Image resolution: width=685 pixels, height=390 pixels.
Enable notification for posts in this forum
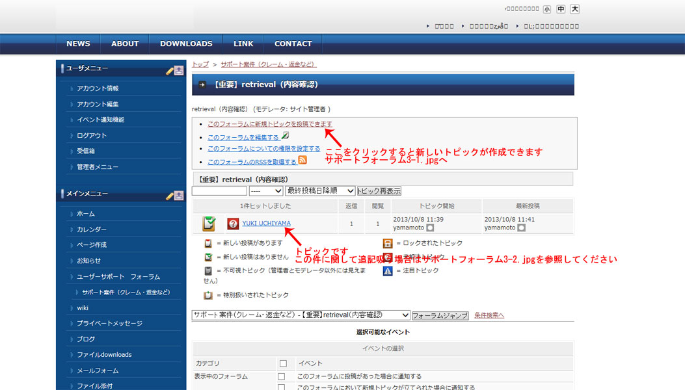(281, 376)
